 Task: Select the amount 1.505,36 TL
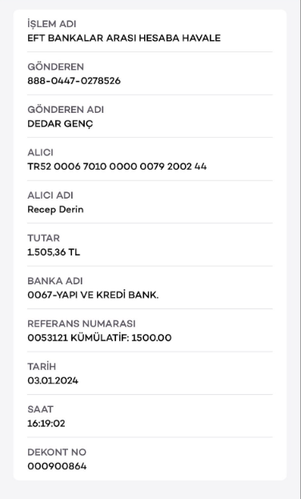point(54,252)
